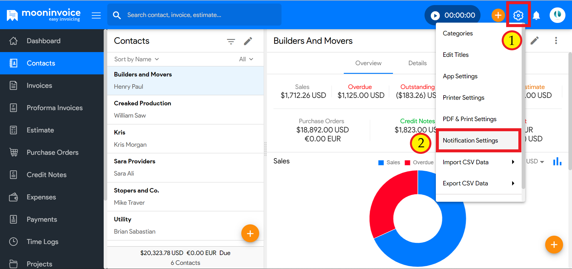Click in the search contact field

point(194,15)
